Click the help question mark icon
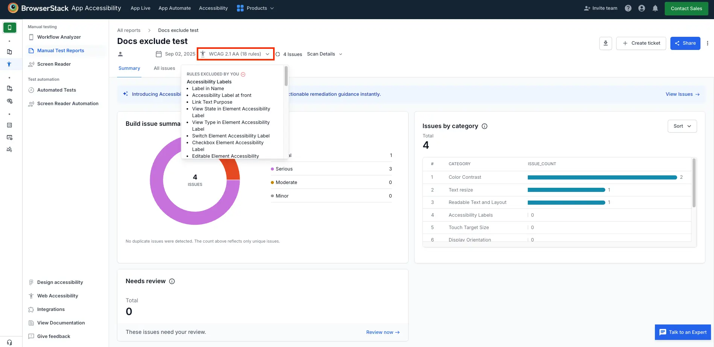The height and width of the screenshot is (347, 714). tap(628, 8)
